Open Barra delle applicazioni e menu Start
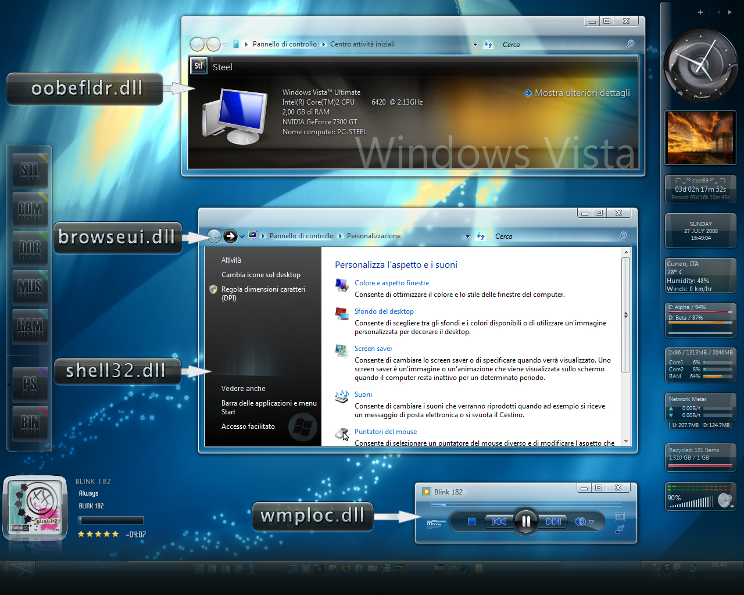 point(269,407)
